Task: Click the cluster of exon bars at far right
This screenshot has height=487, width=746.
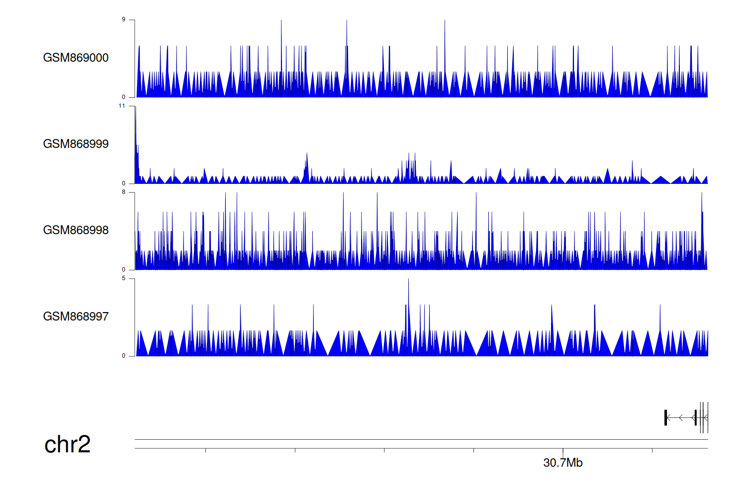Action: click(703, 417)
